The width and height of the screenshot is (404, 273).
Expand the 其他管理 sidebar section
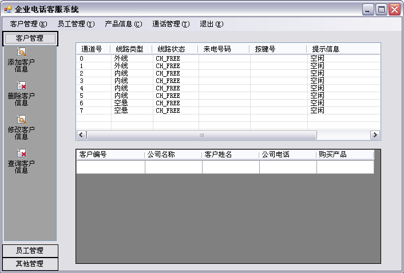(x=30, y=264)
